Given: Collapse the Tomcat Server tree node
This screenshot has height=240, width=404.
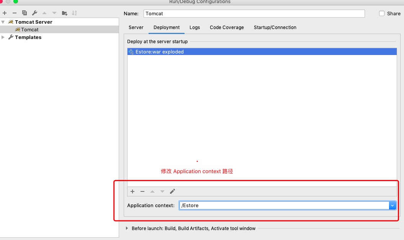Looking at the screenshot, I should 3,22.
